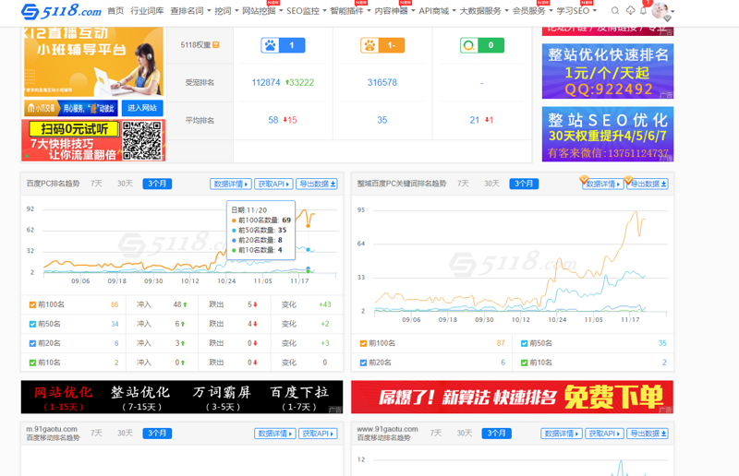Toggle the 前20名 checkbox in 百度PC排名趋势
Viewport: 739px width, 476px height.
(x=32, y=343)
